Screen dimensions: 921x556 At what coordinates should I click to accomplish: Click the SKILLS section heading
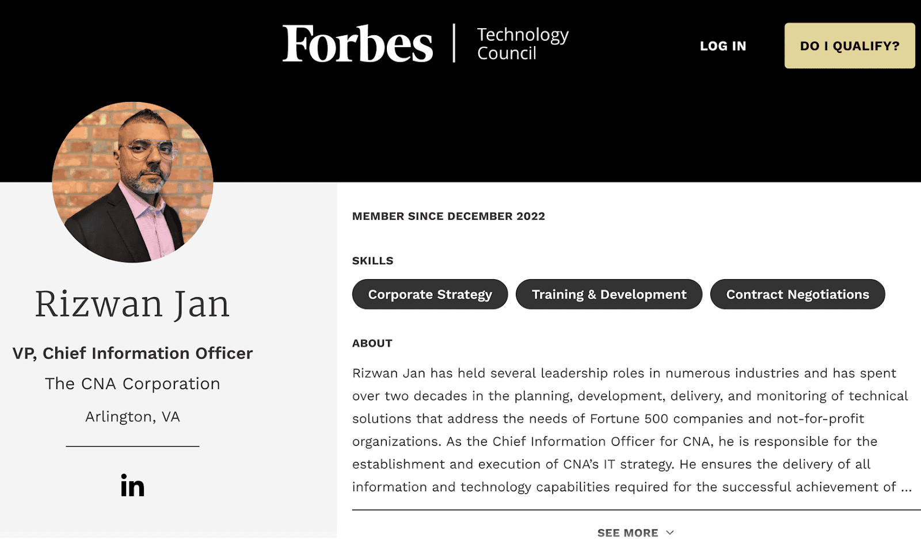point(372,260)
